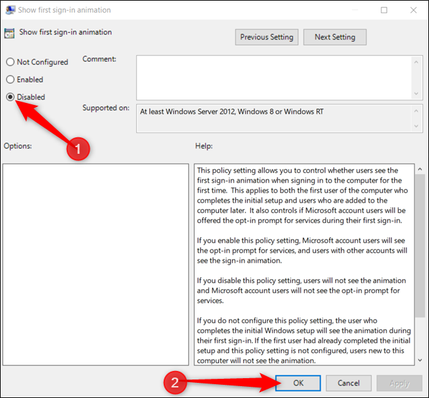Click the policy setting icon beside heading
429x398 pixels.
tap(9, 33)
